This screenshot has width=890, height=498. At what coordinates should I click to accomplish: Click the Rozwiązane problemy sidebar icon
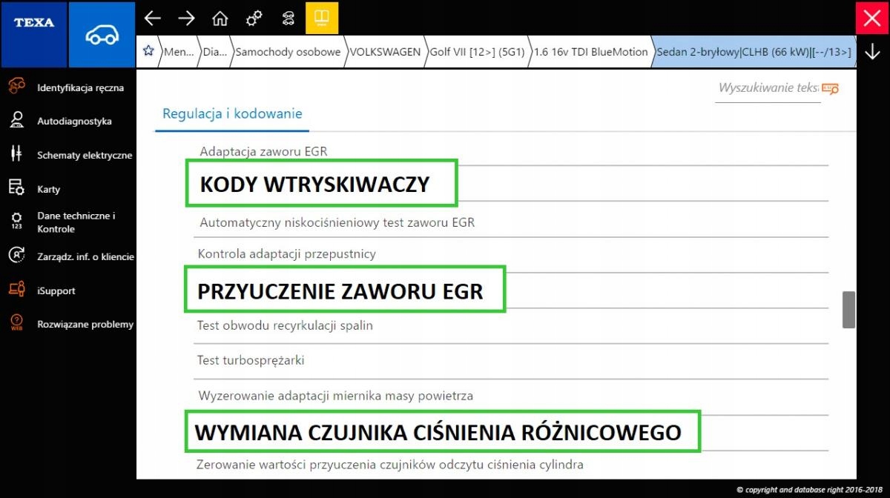click(x=16, y=323)
